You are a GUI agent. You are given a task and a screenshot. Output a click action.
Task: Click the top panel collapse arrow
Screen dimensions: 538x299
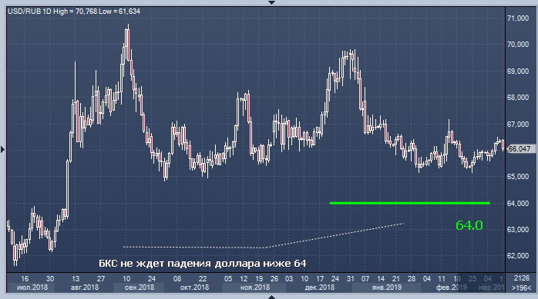[271, 2]
